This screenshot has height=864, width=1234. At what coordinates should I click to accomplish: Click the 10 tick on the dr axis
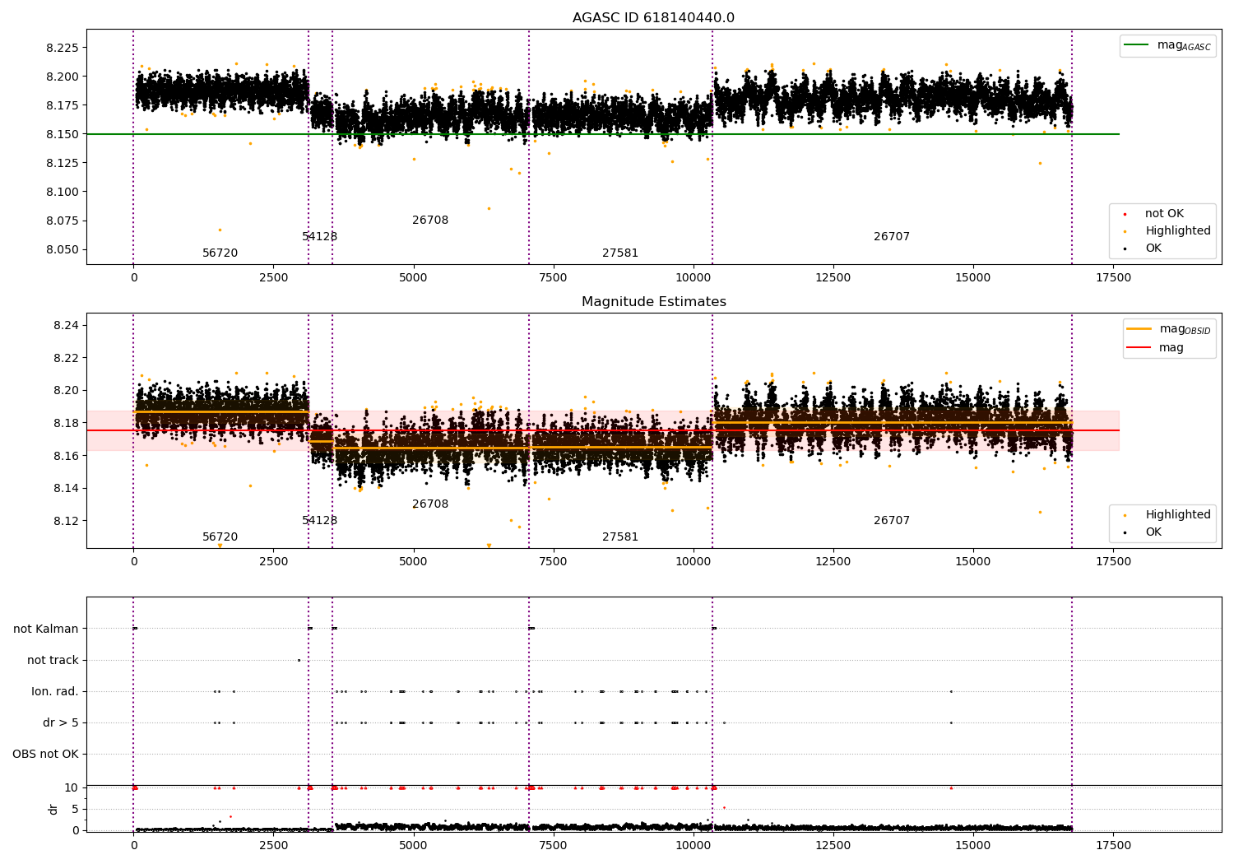(x=72, y=787)
